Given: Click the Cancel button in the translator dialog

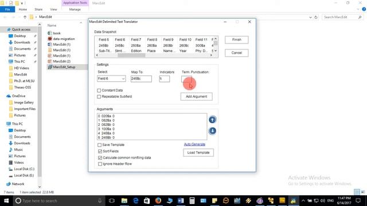Looking at the screenshot, I should (x=237, y=53).
